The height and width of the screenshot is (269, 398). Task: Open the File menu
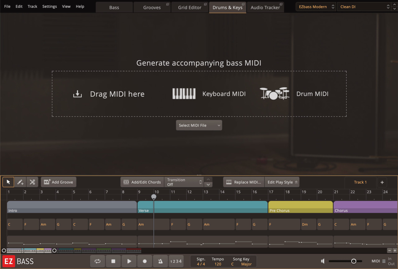pyautogui.click(x=7, y=6)
